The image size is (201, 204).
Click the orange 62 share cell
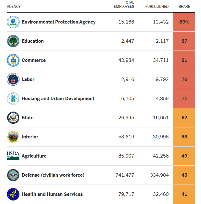pyautogui.click(x=184, y=118)
